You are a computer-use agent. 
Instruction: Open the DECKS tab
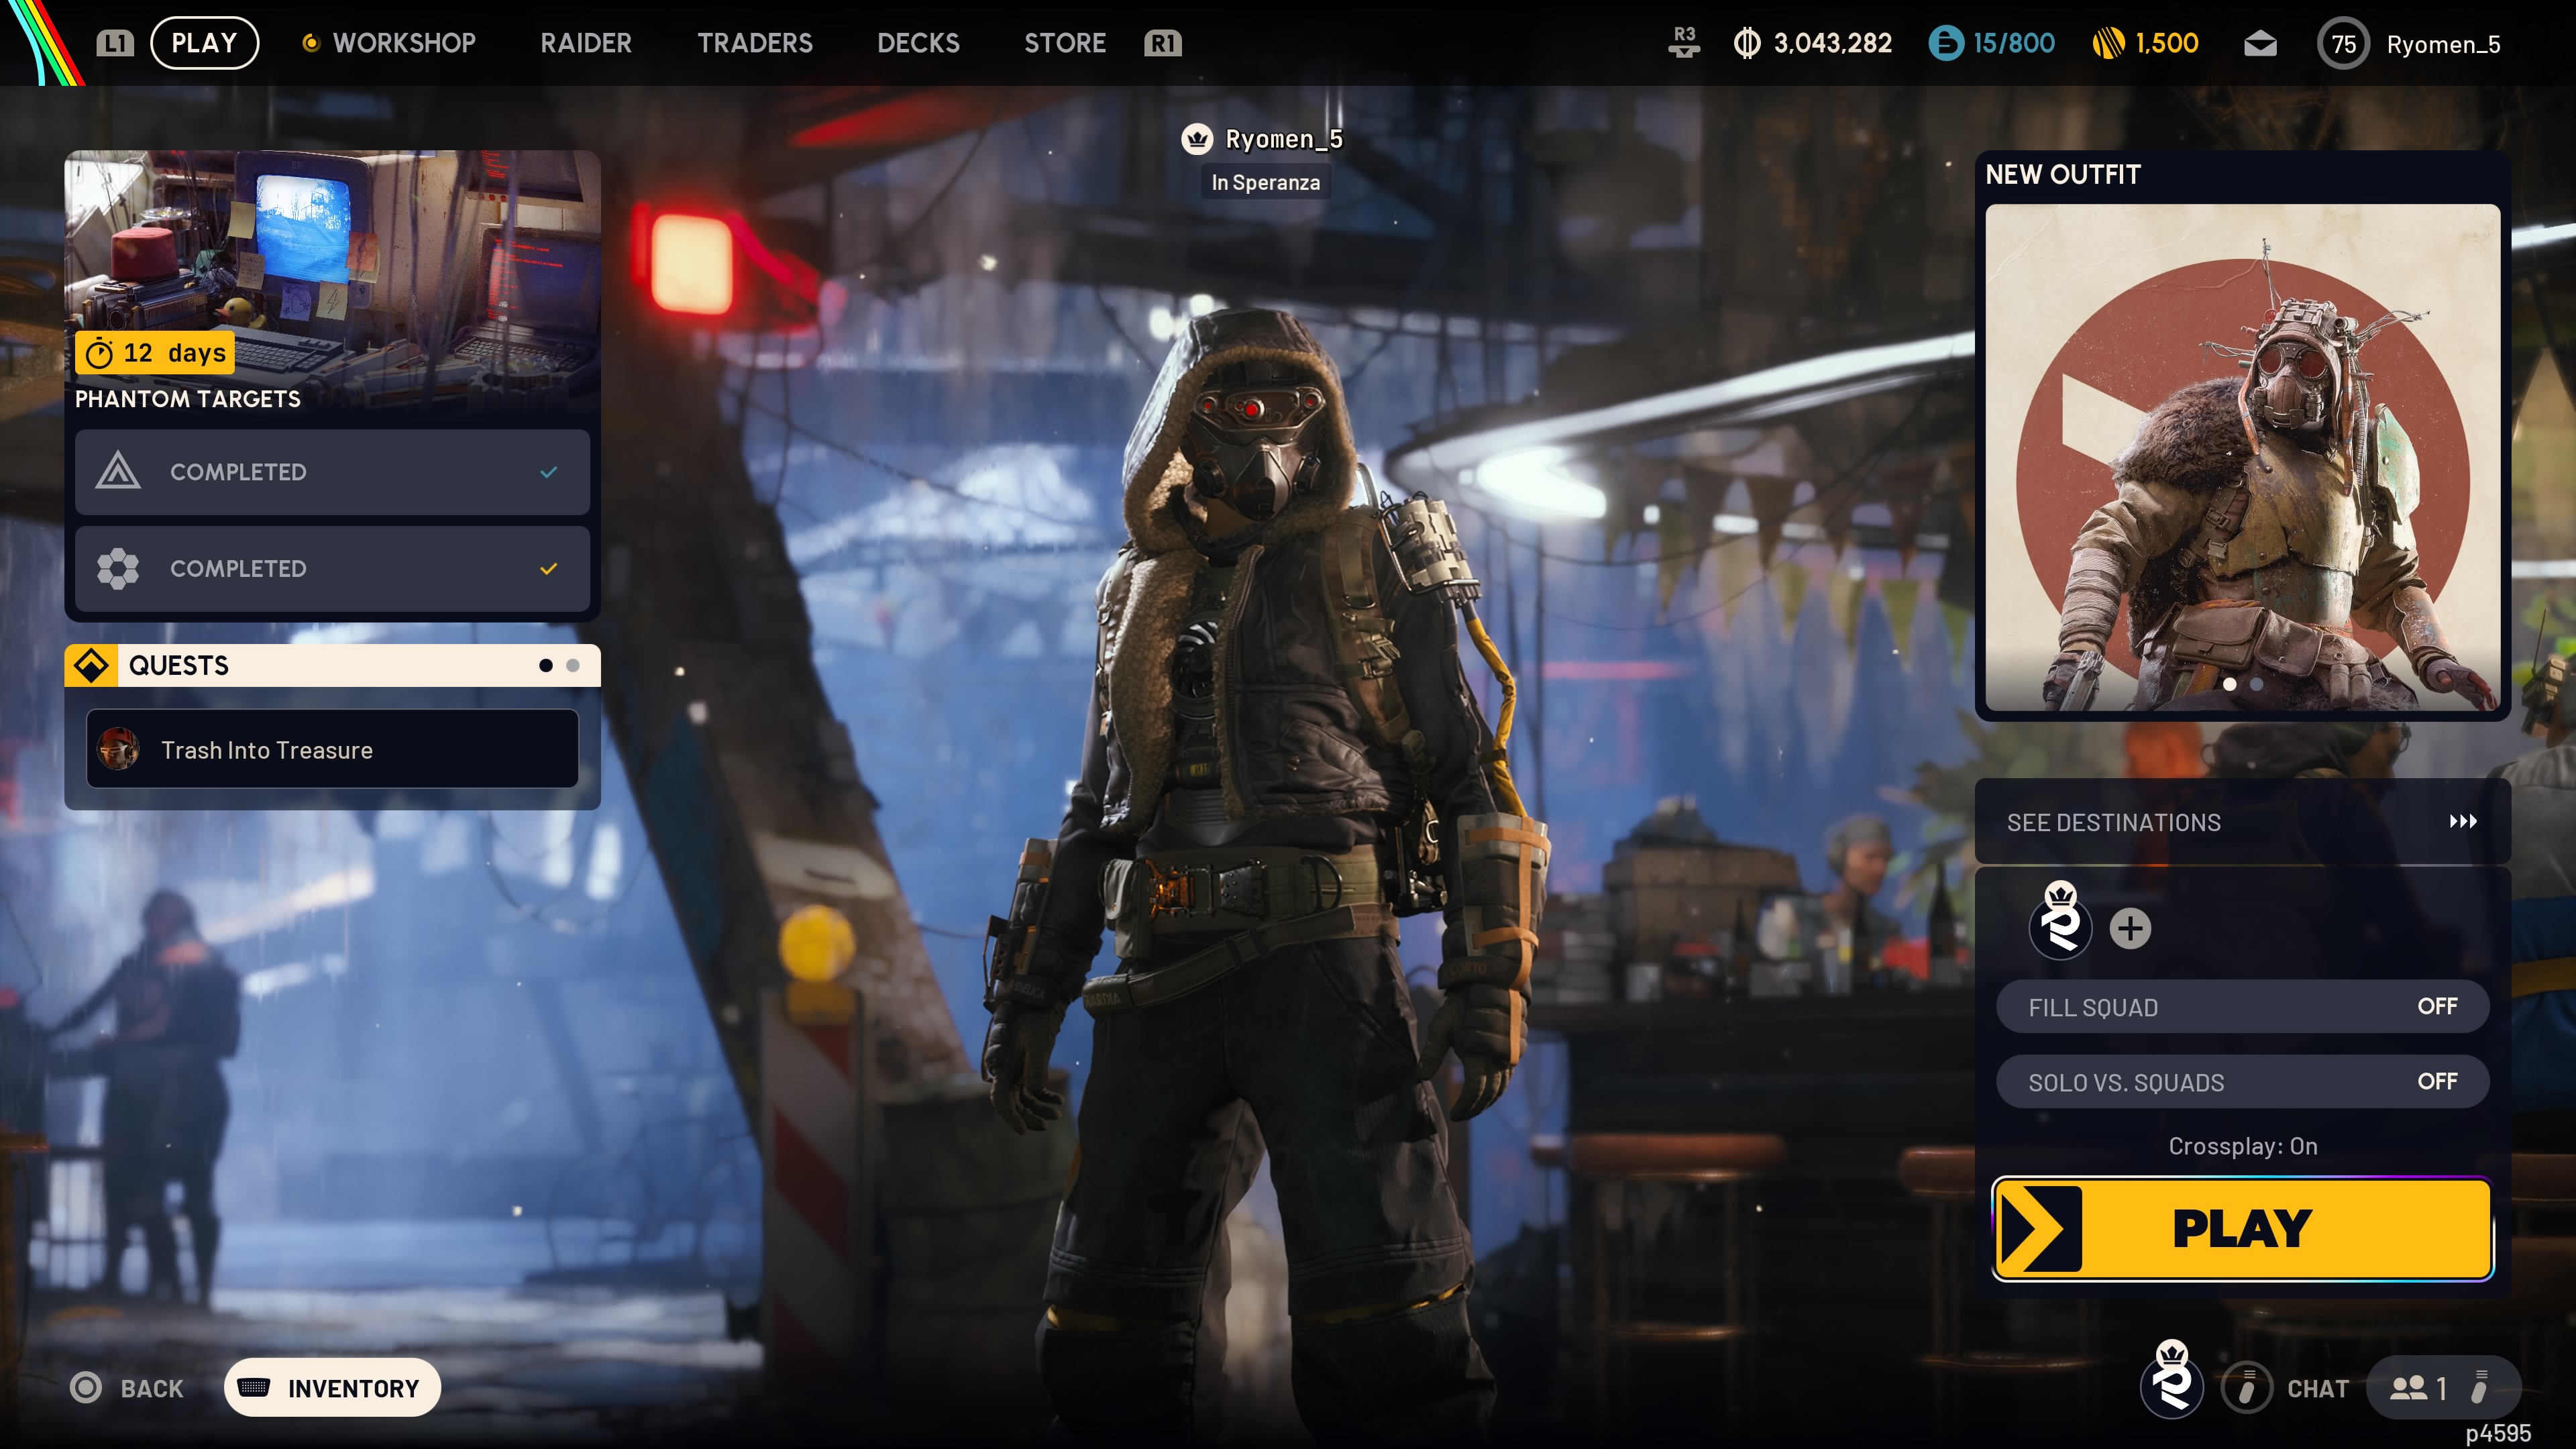click(x=918, y=43)
